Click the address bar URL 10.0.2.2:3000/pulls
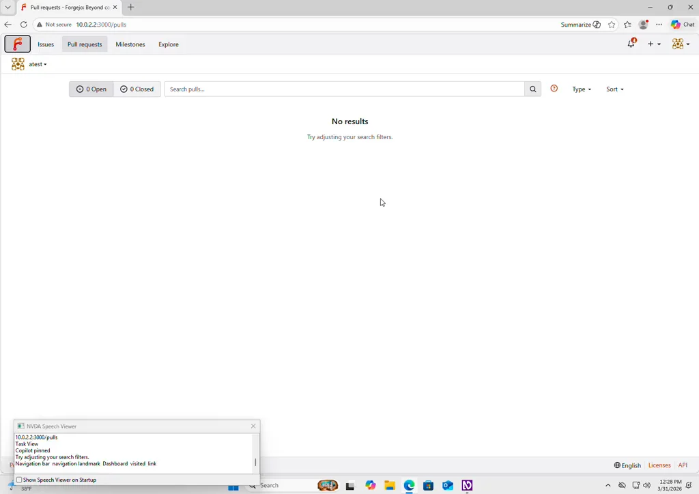The width and height of the screenshot is (699, 494). (101, 25)
